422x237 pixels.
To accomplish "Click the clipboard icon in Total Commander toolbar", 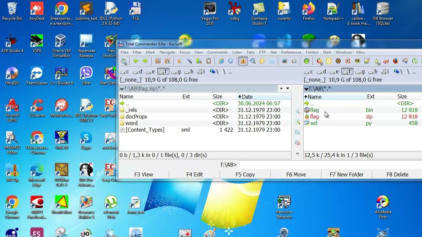I will (x=209, y=61).
